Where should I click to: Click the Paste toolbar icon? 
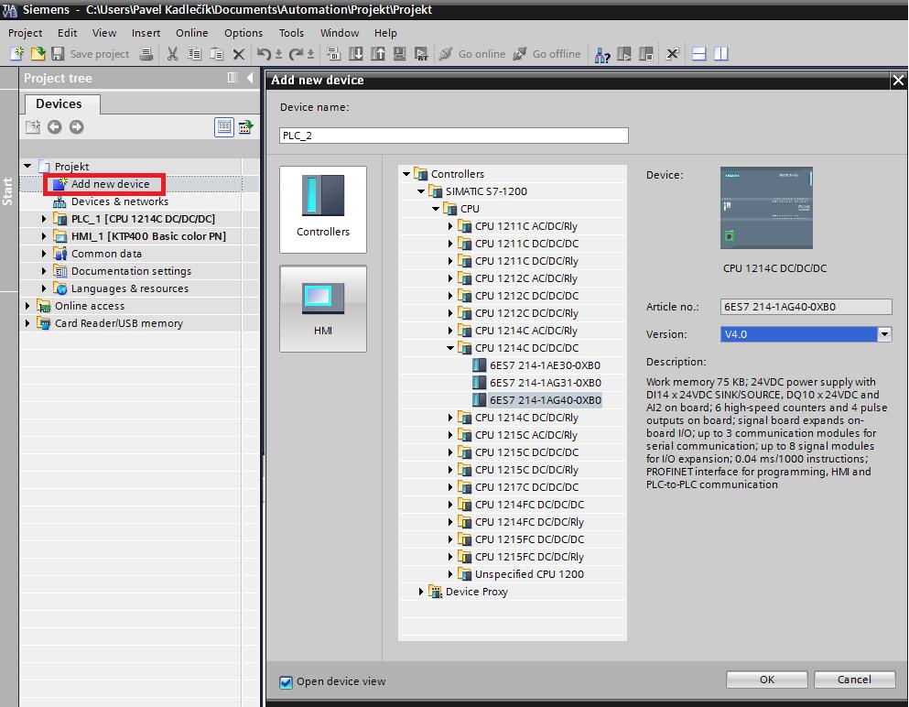pos(216,54)
